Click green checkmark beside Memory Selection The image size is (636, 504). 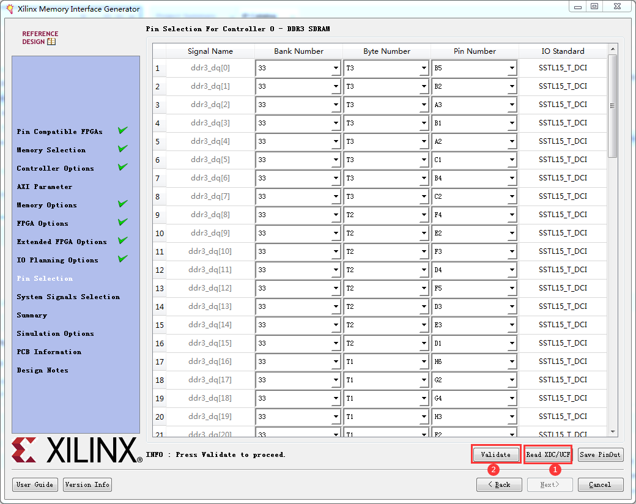[122, 148]
